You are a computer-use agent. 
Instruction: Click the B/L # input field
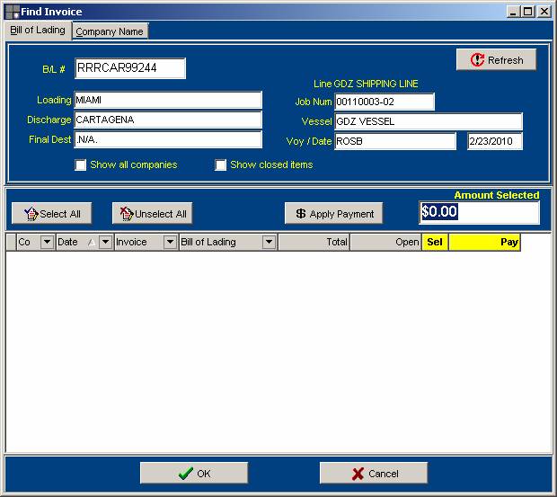coord(130,68)
